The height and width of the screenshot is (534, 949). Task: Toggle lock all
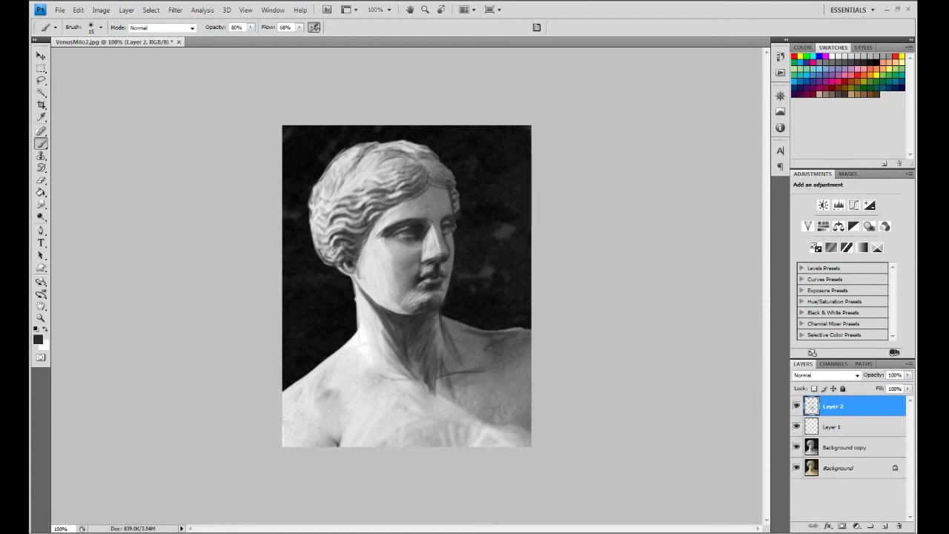842,389
